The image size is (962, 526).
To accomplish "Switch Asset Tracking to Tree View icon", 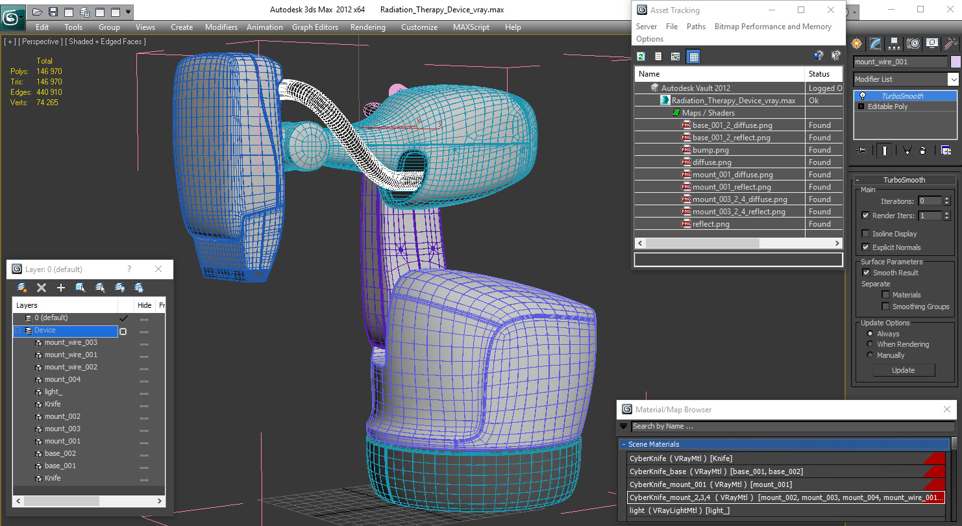I will click(675, 56).
